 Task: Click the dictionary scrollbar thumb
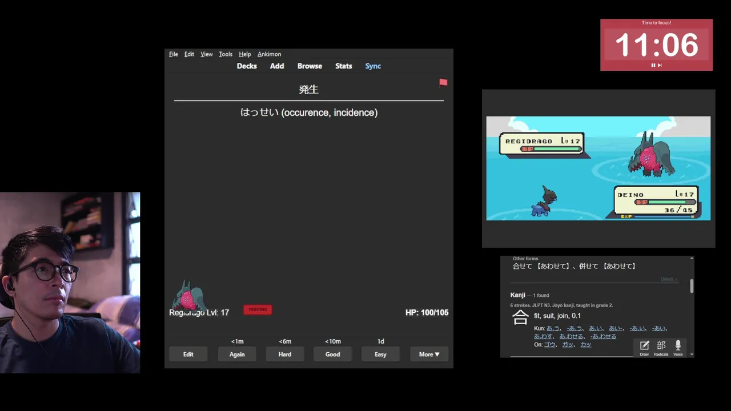point(692,287)
